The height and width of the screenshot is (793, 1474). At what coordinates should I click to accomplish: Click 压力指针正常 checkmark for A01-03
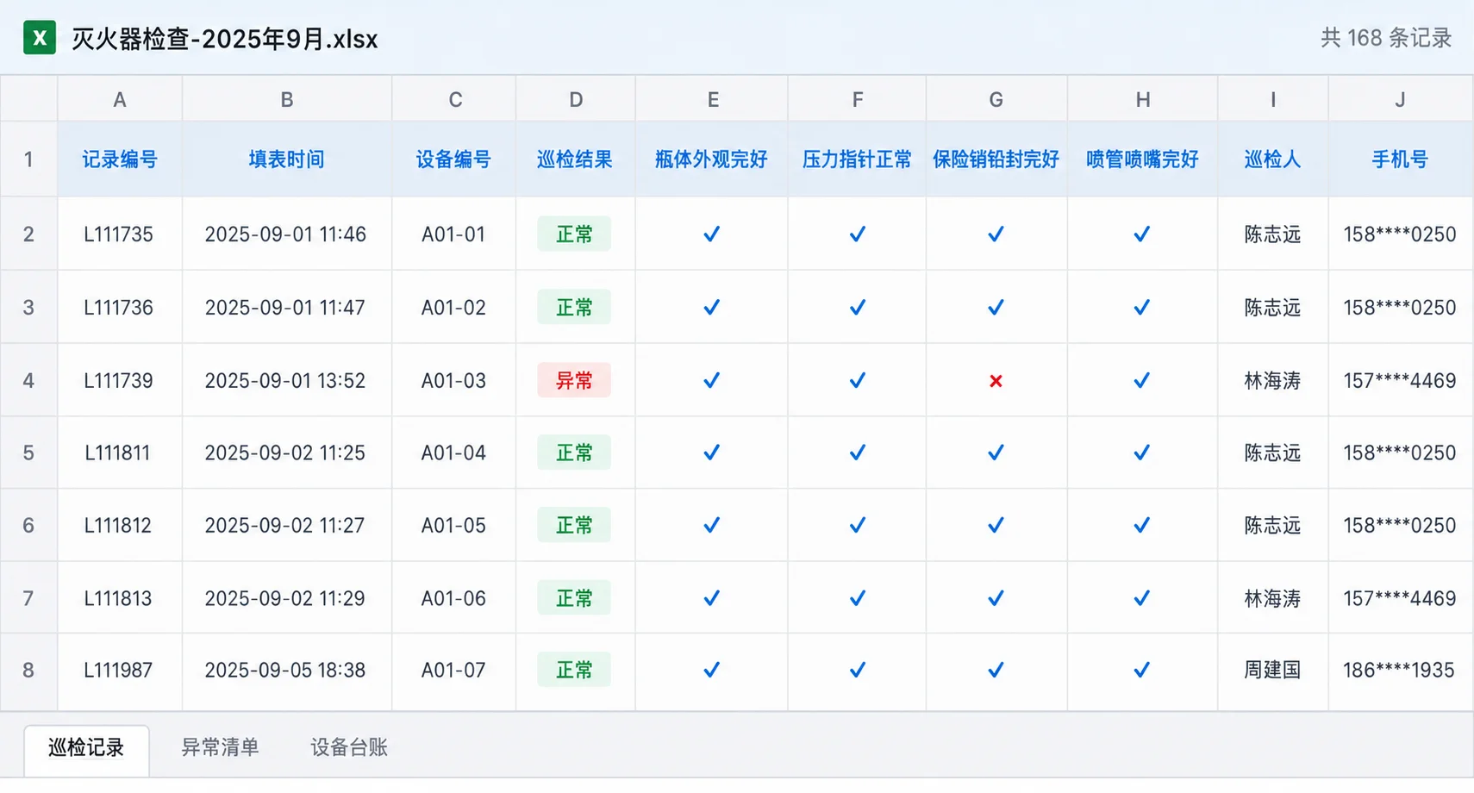click(857, 380)
